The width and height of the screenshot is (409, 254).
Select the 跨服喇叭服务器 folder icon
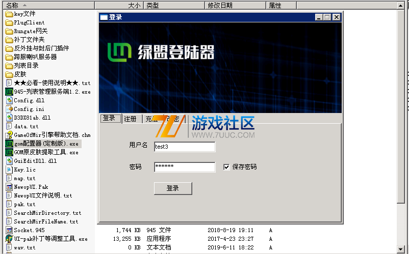[x=9, y=57]
